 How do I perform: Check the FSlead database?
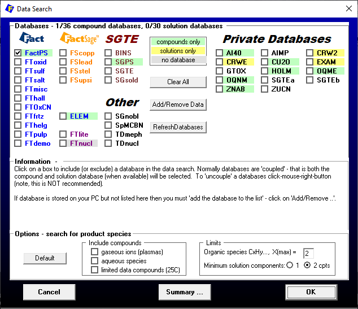[x=63, y=62]
